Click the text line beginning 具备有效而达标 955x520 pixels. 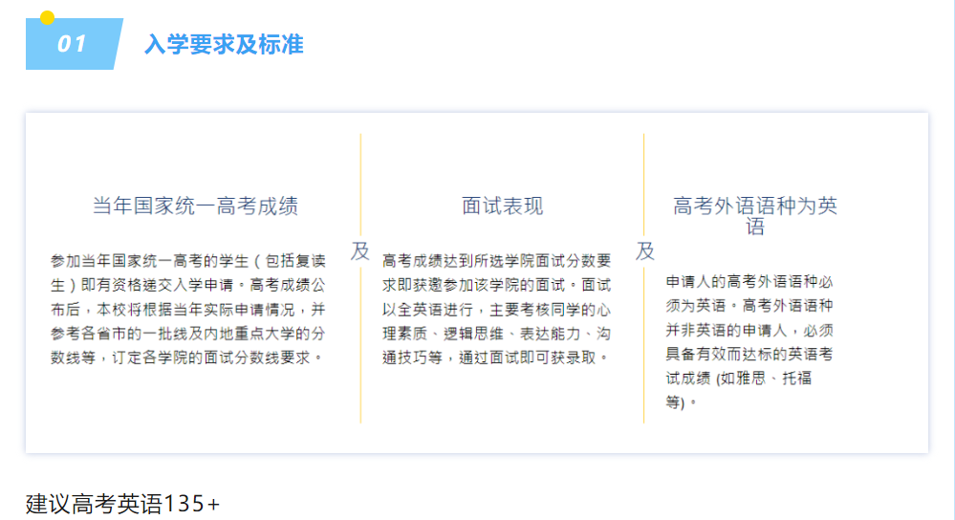pos(749,354)
